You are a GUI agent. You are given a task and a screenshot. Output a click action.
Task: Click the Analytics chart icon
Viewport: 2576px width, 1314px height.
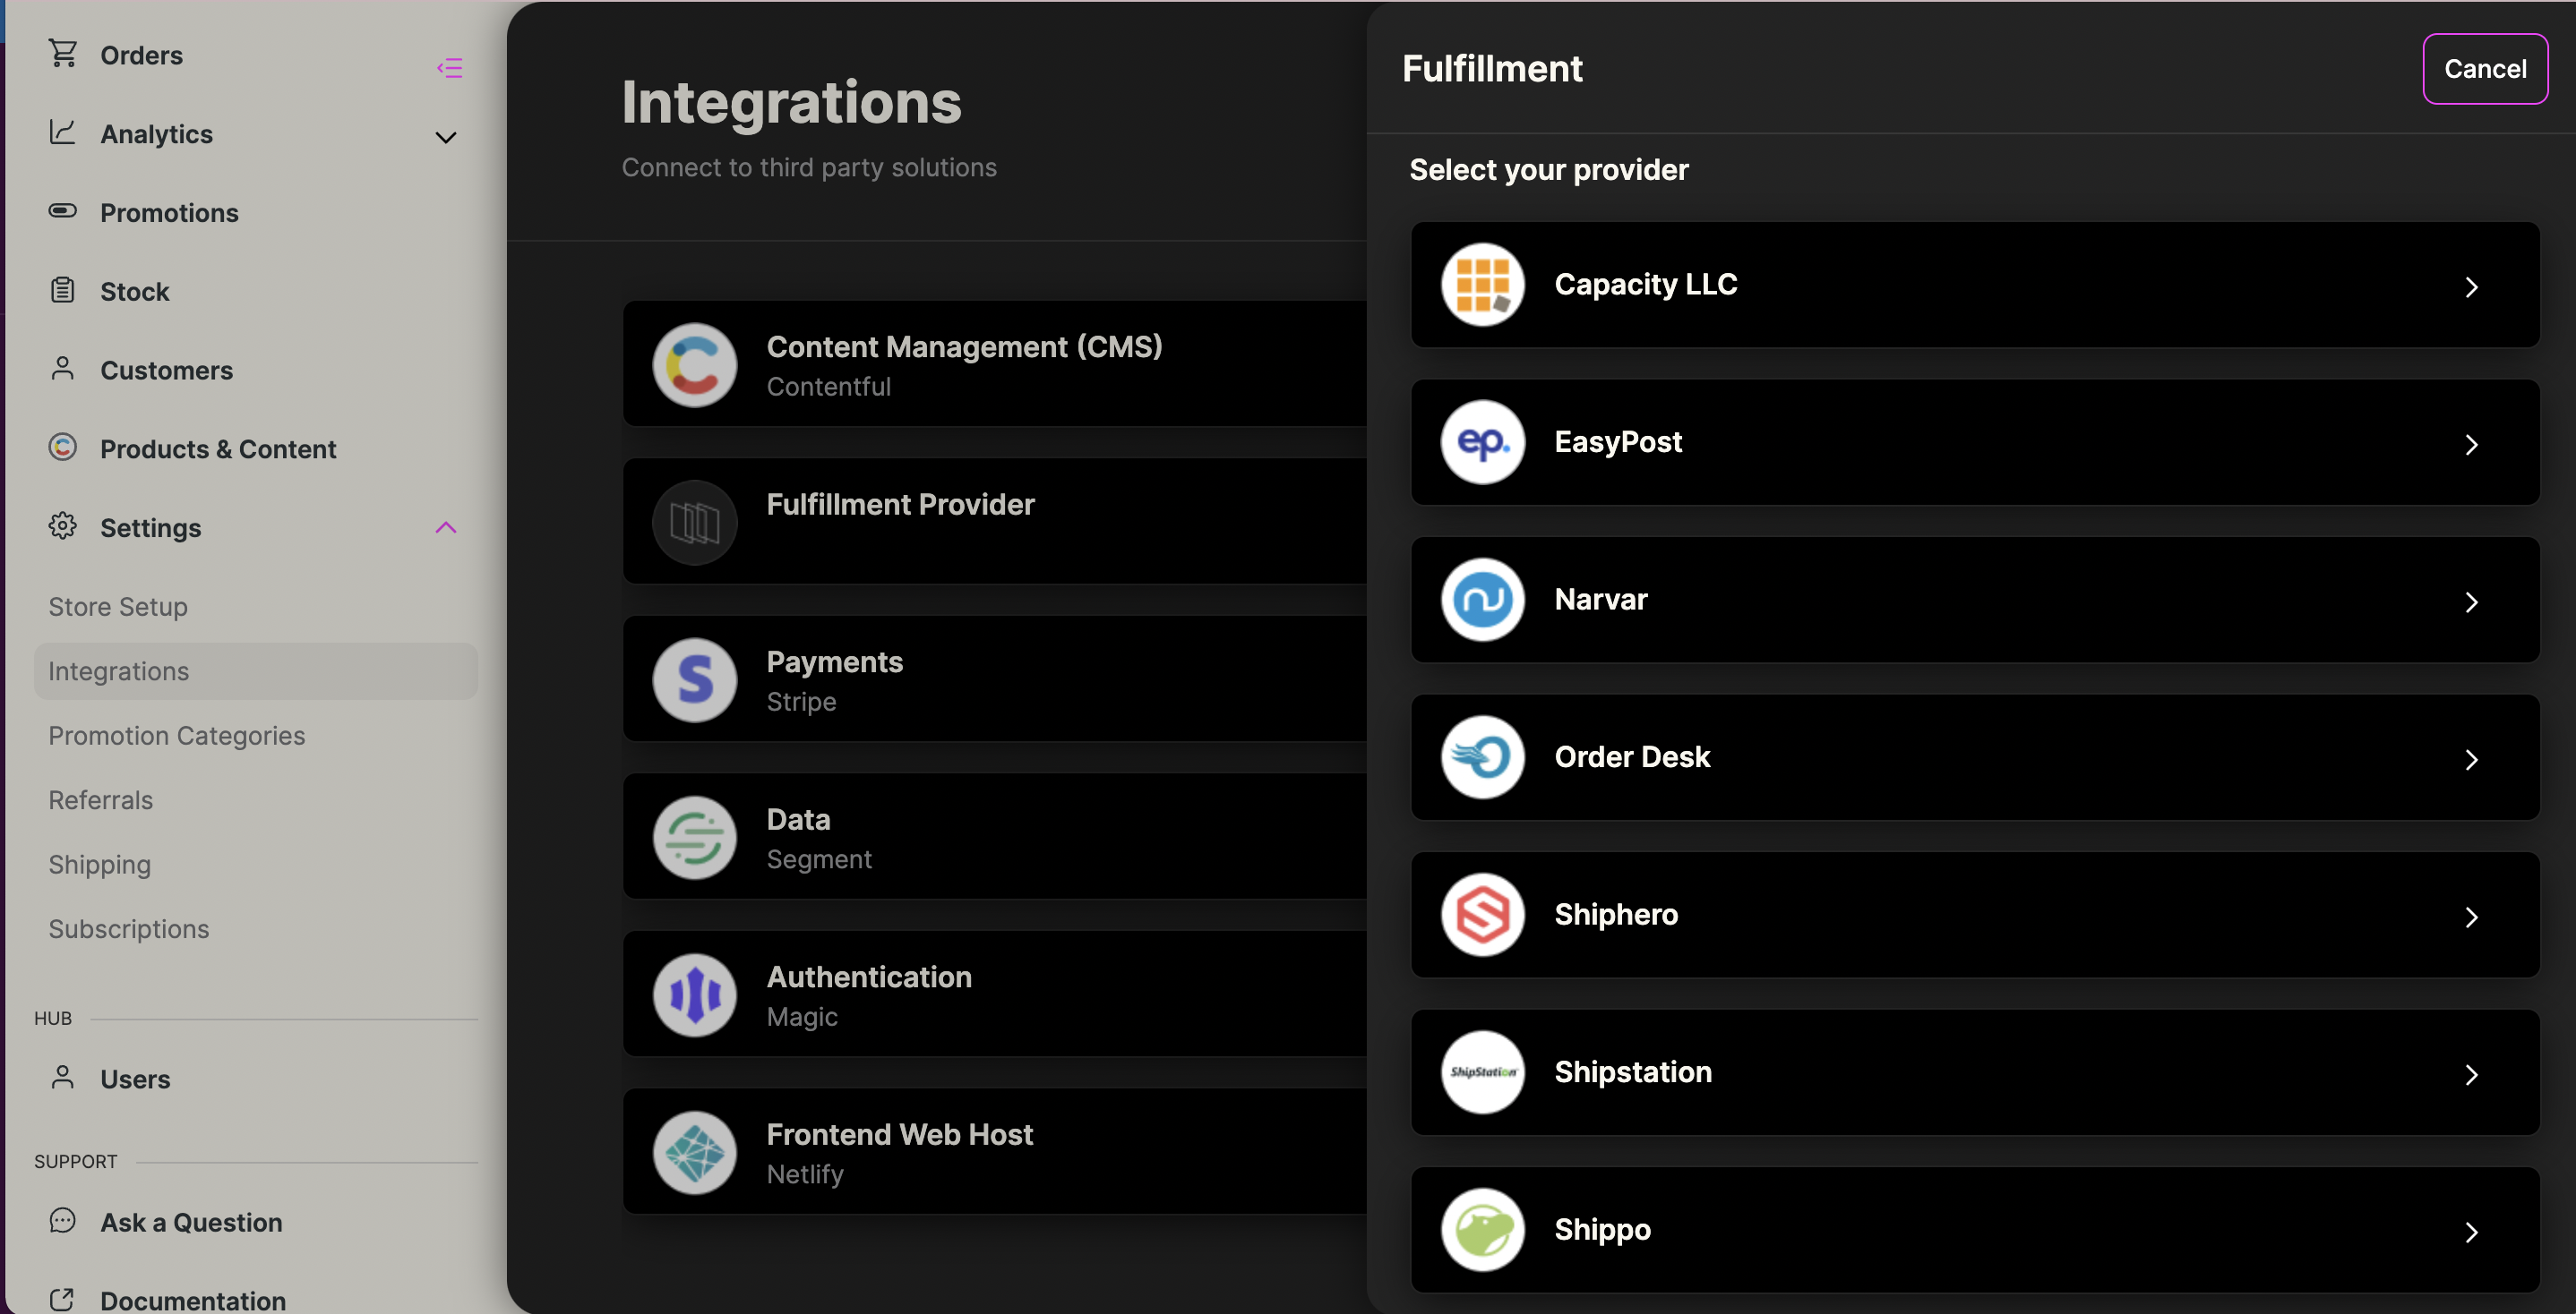click(x=63, y=132)
